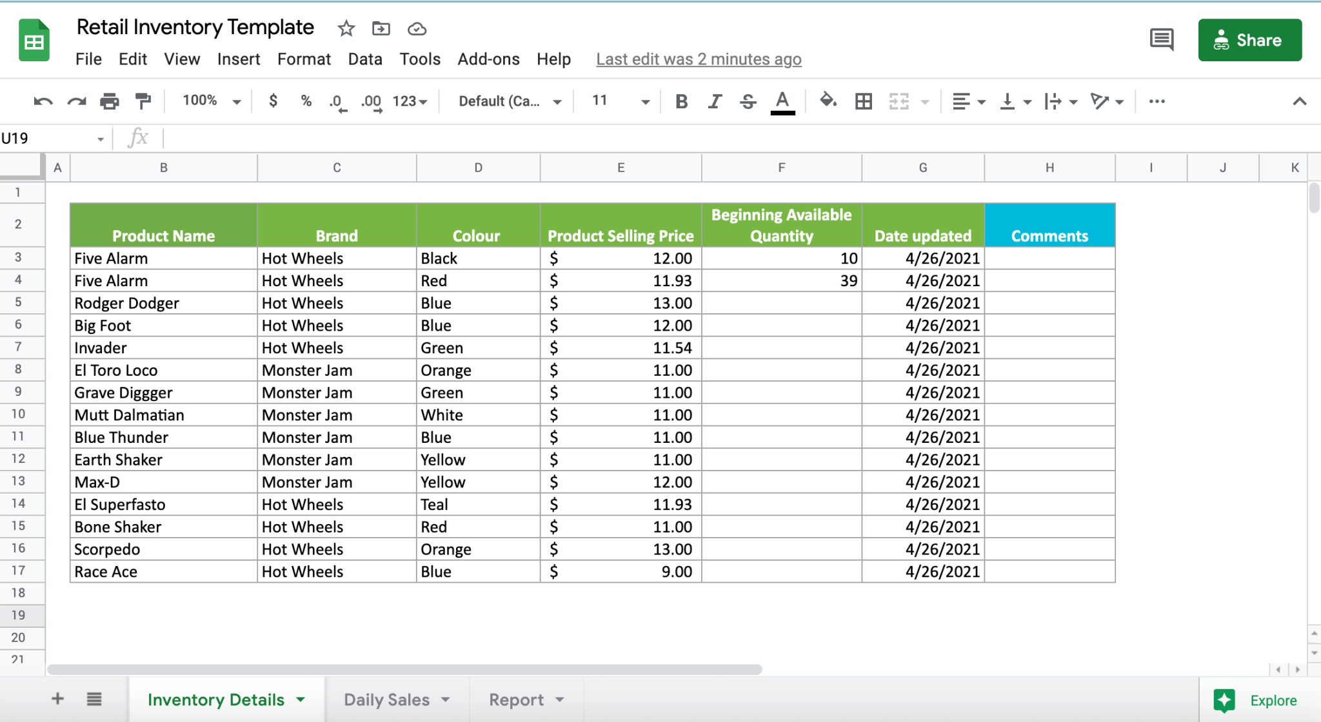This screenshot has height=722, width=1321.
Task: Star the Retail Inventory Template document
Action: pyautogui.click(x=346, y=28)
